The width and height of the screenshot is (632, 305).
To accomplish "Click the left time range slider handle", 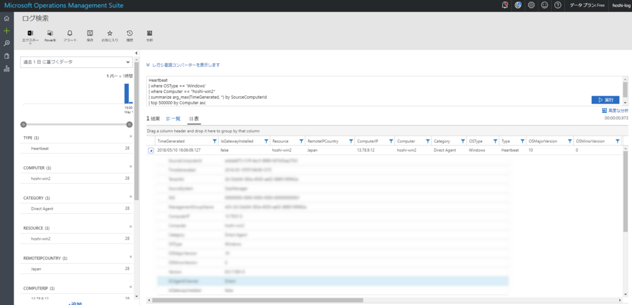I will click(23, 124).
